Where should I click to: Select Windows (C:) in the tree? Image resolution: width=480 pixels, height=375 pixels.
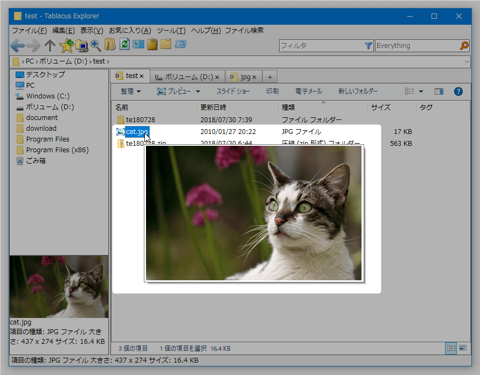tap(48, 96)
